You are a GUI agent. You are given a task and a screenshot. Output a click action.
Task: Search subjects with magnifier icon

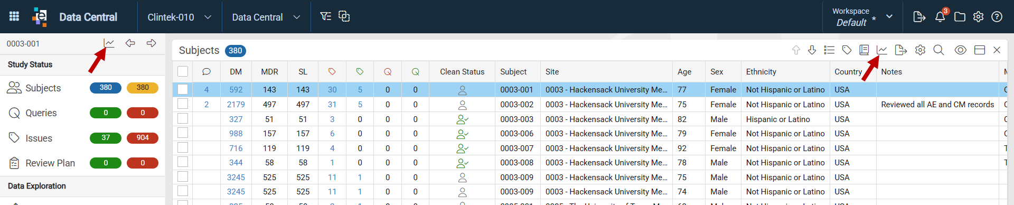[938, 50]
